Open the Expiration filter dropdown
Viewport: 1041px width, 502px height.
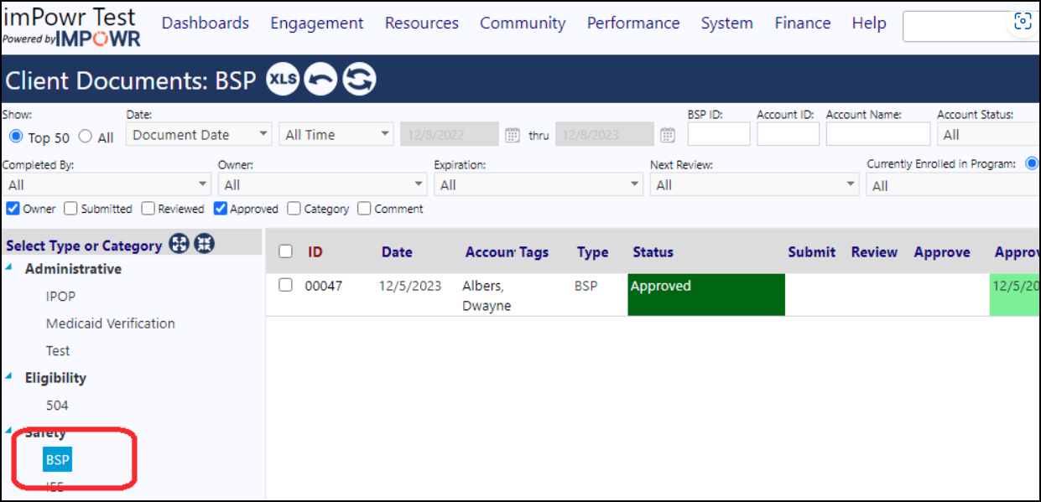pyautogui.click(x=538, y=184)
